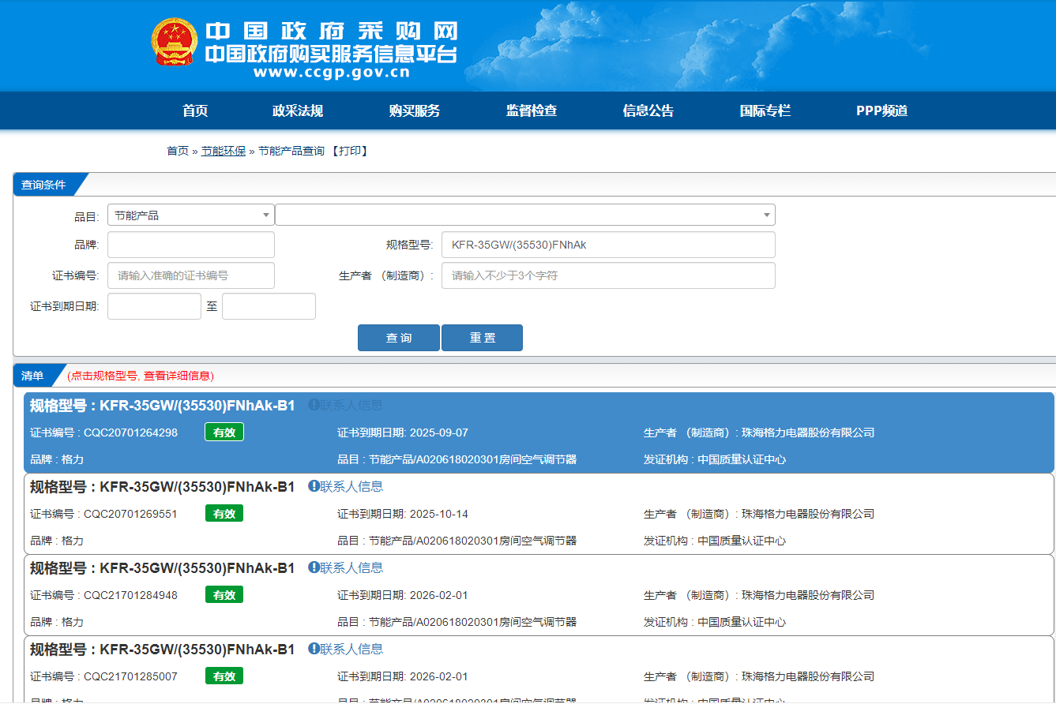The height and width of the screenshot is (704, 1056).
Task: Click the info icon beside CQC21701285007 contact link
Action: [x=314, y=649]
